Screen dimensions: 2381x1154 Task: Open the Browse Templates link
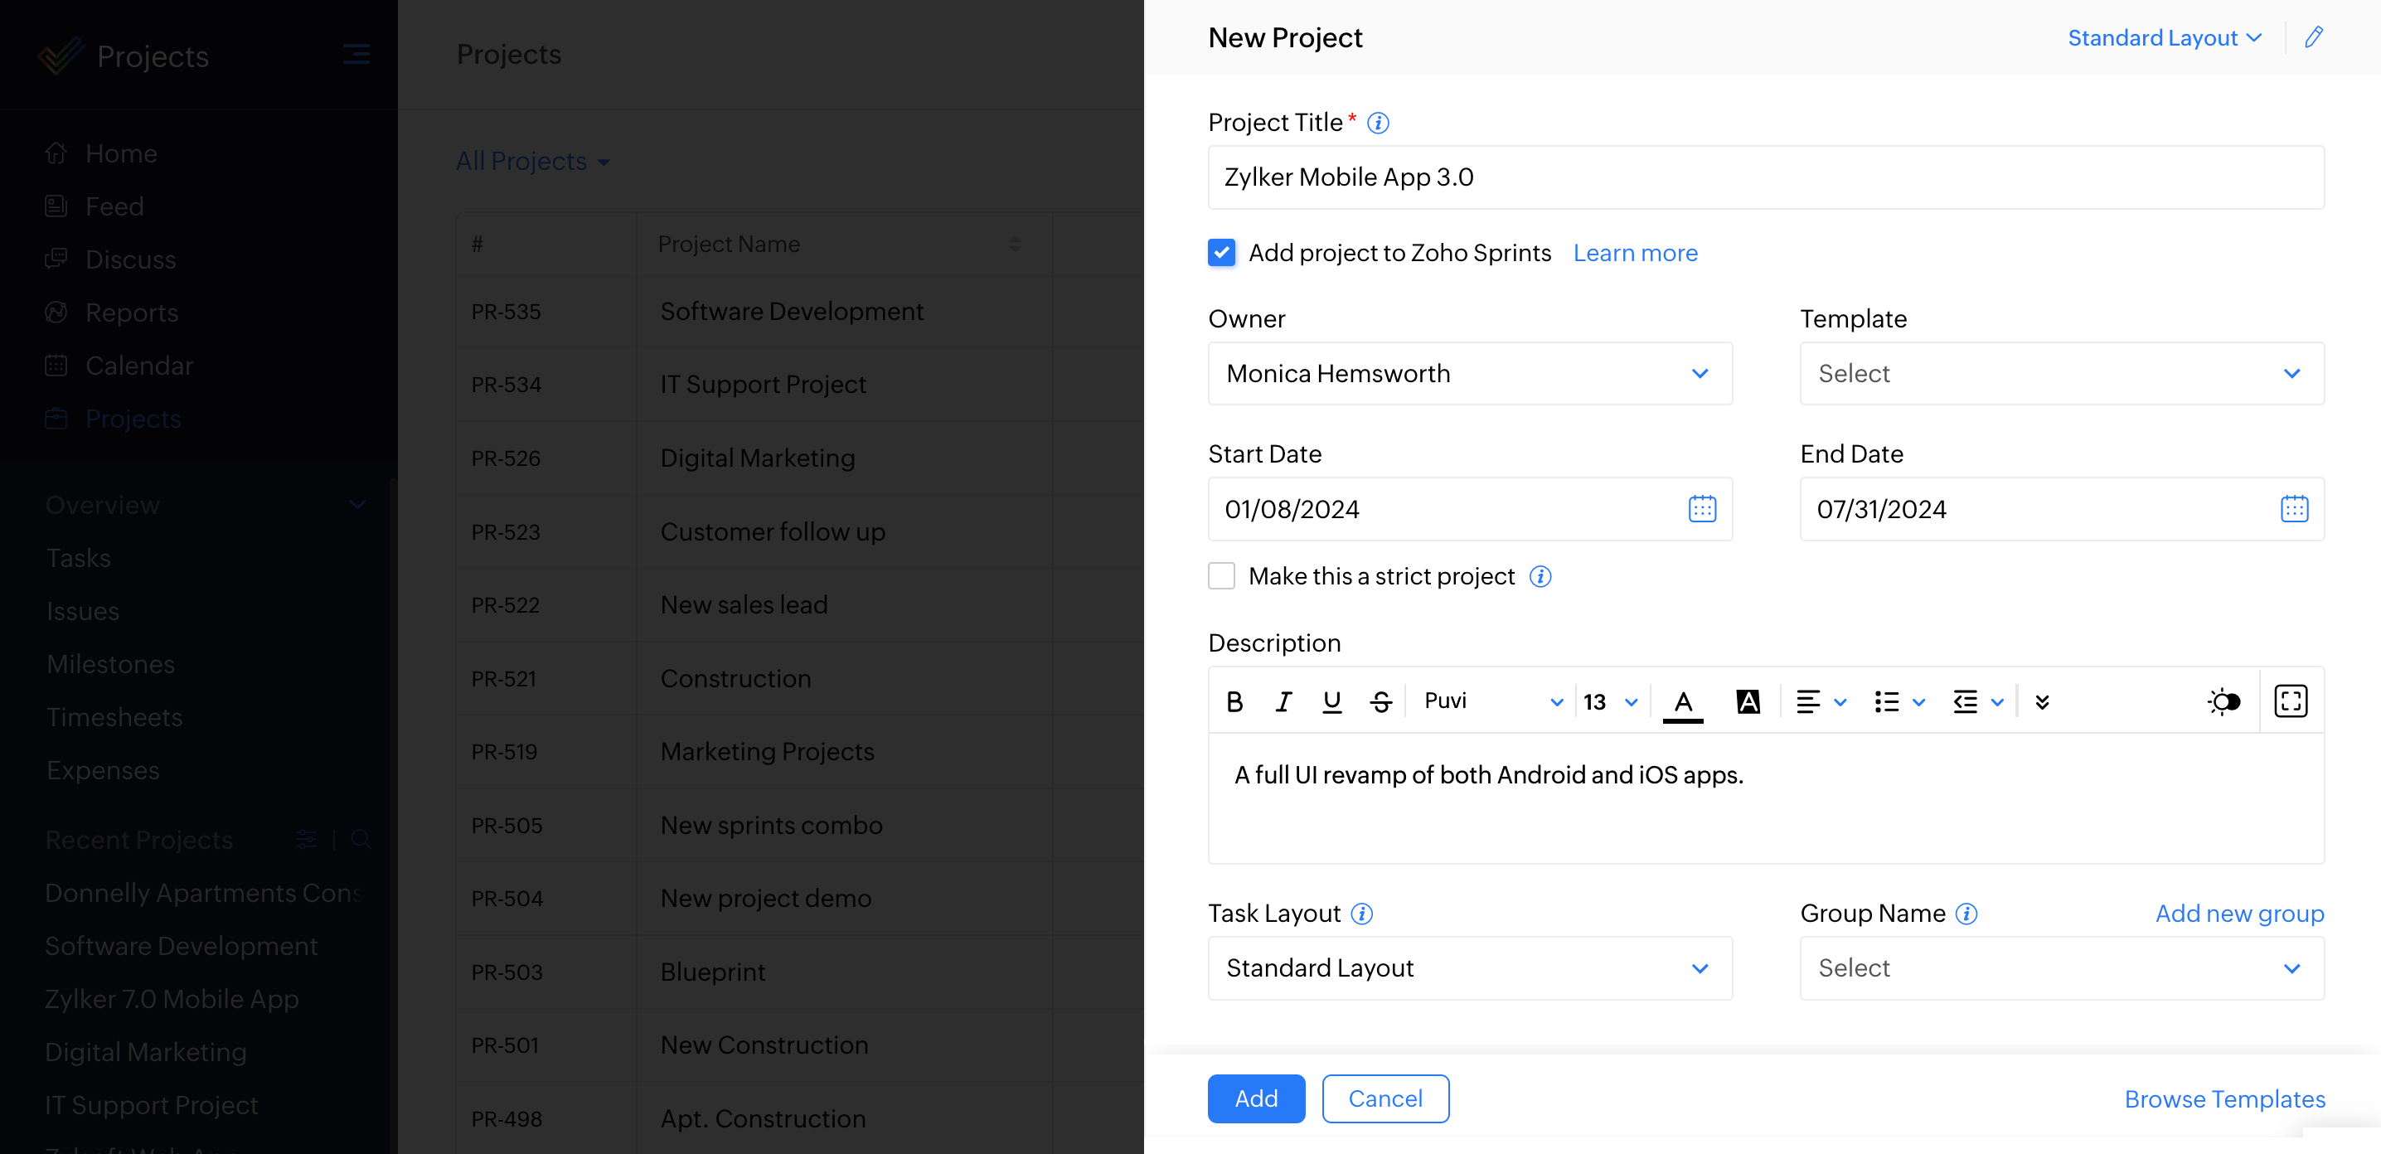click(2223, 1098)
